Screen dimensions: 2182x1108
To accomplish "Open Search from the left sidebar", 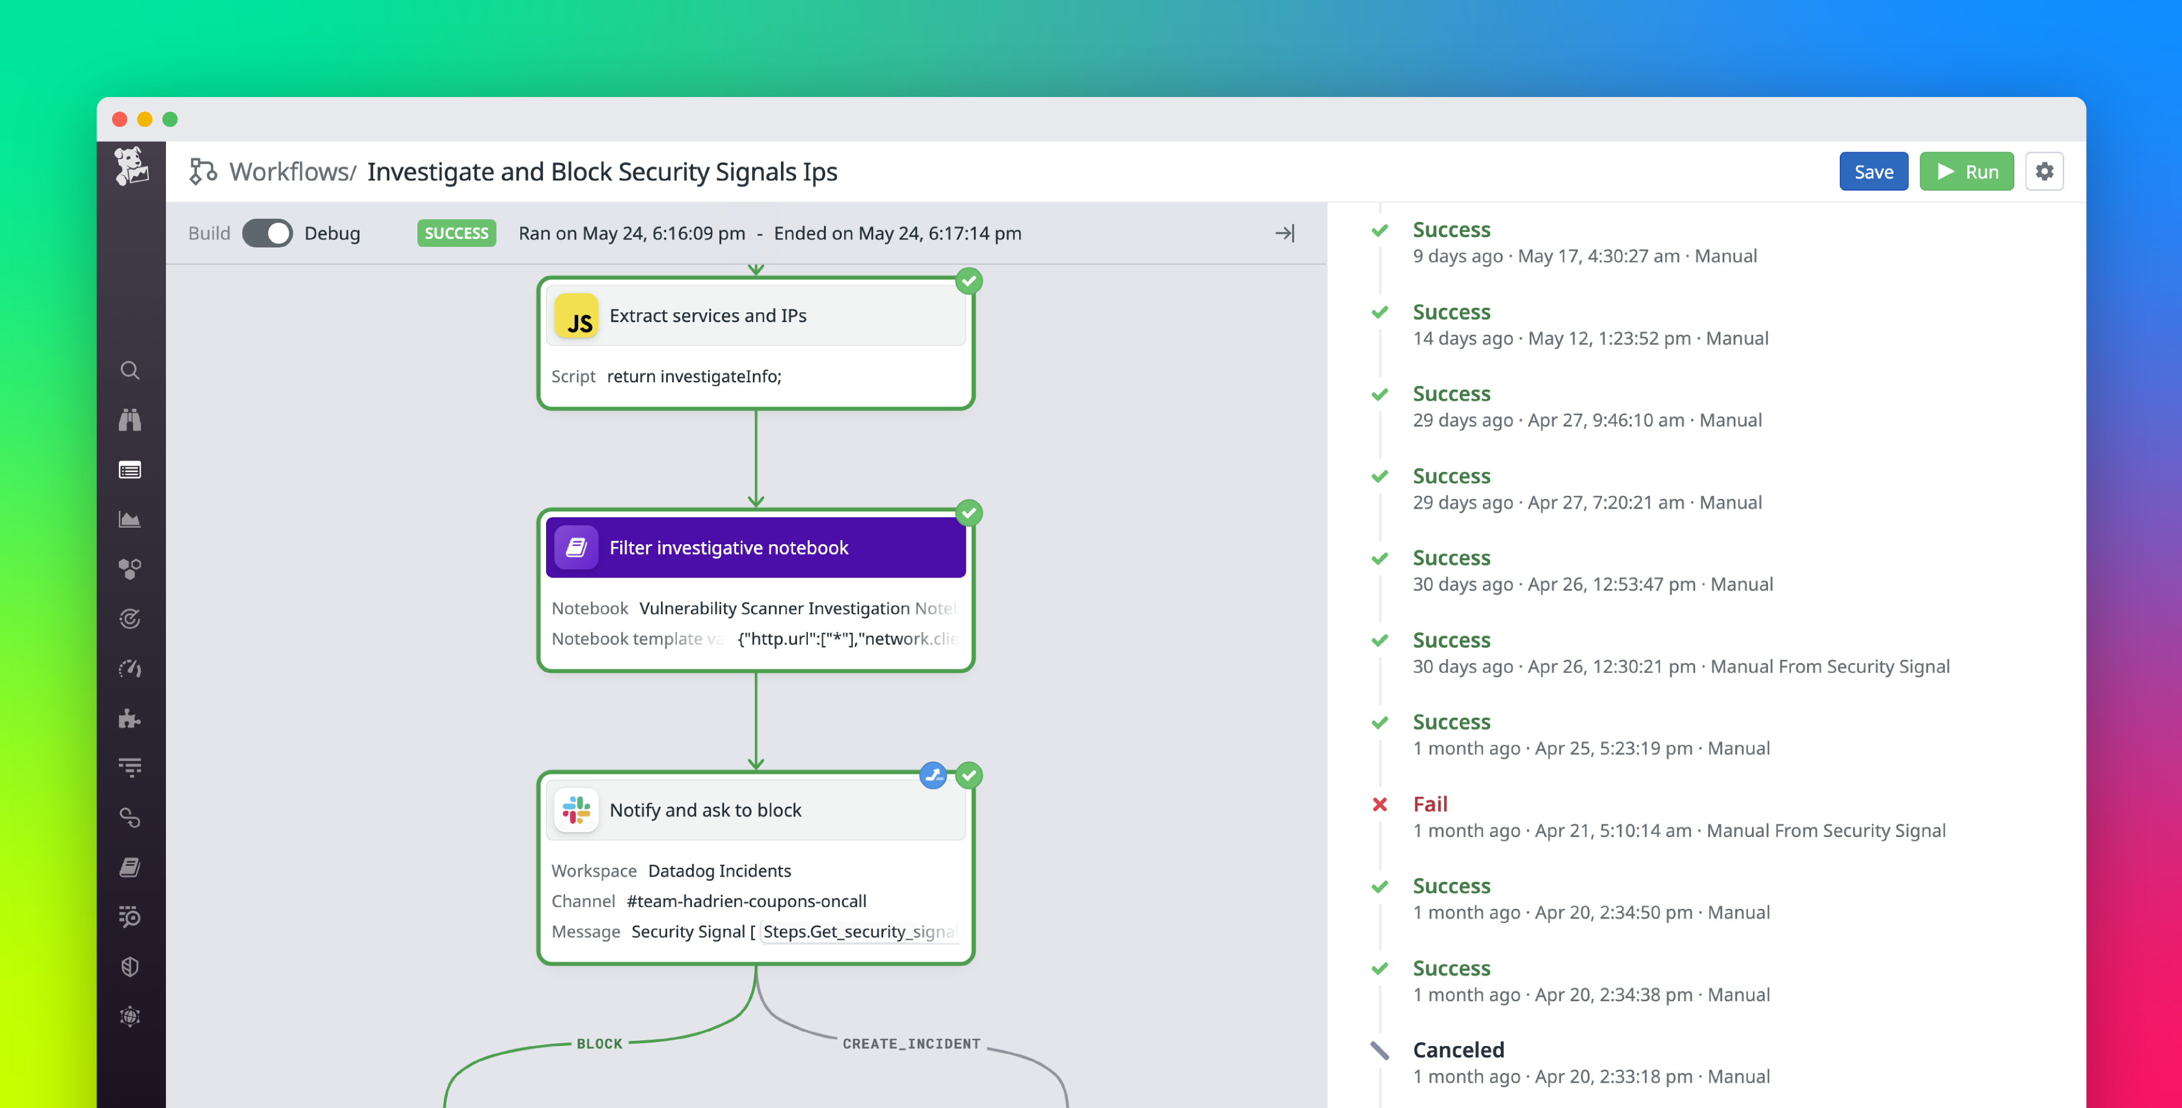I will pos(130,370).
